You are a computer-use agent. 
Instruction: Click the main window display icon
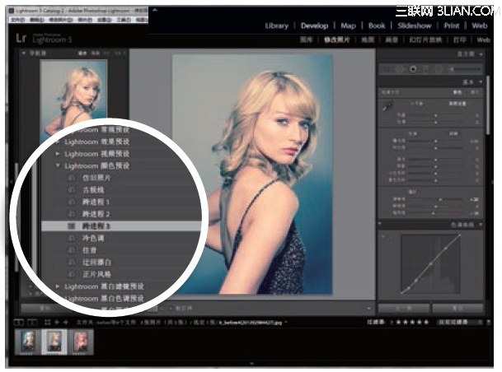coord(19,323)
